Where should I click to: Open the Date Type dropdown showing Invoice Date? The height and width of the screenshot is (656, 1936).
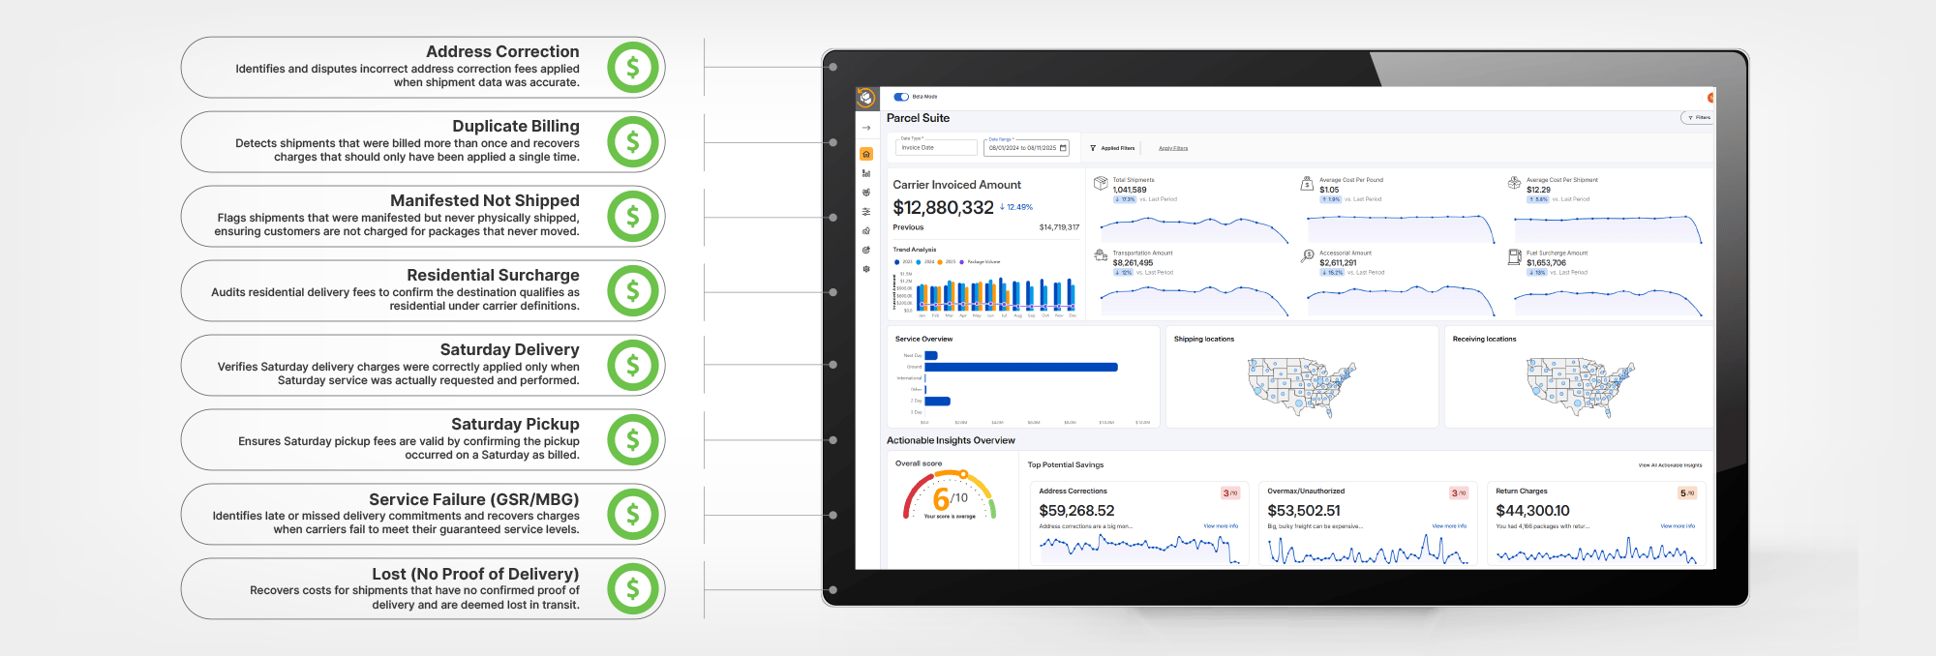[936, 148]
